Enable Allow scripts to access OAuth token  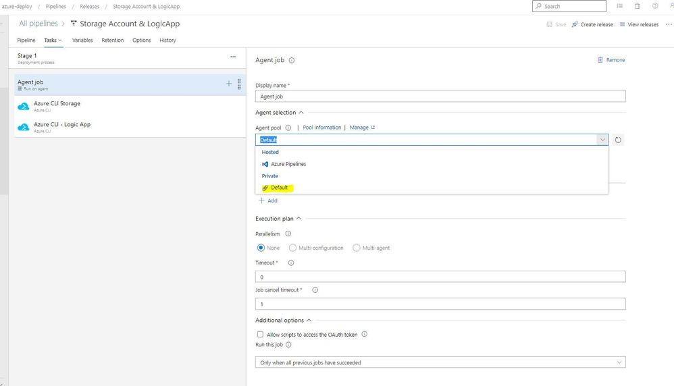point(260,335)
